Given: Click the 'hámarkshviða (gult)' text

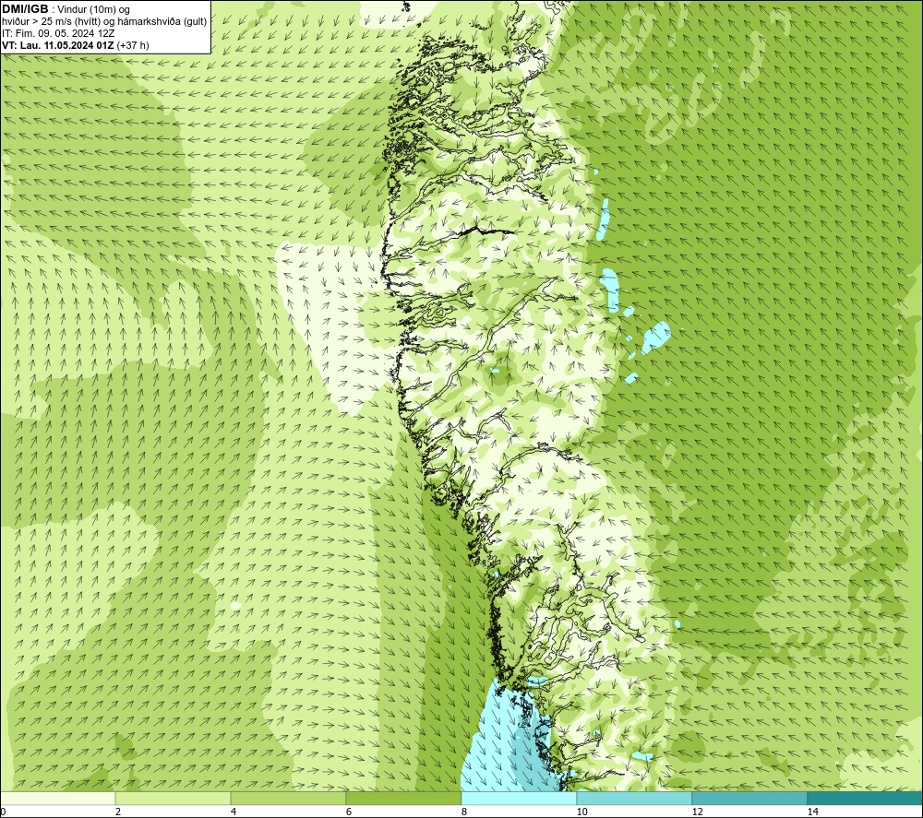Looking at the screenshot, I should click(162, 22).
